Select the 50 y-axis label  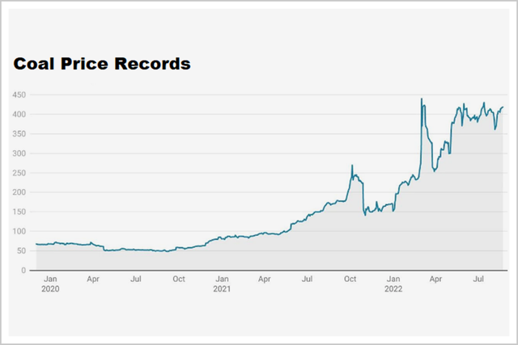coord(21,250)
